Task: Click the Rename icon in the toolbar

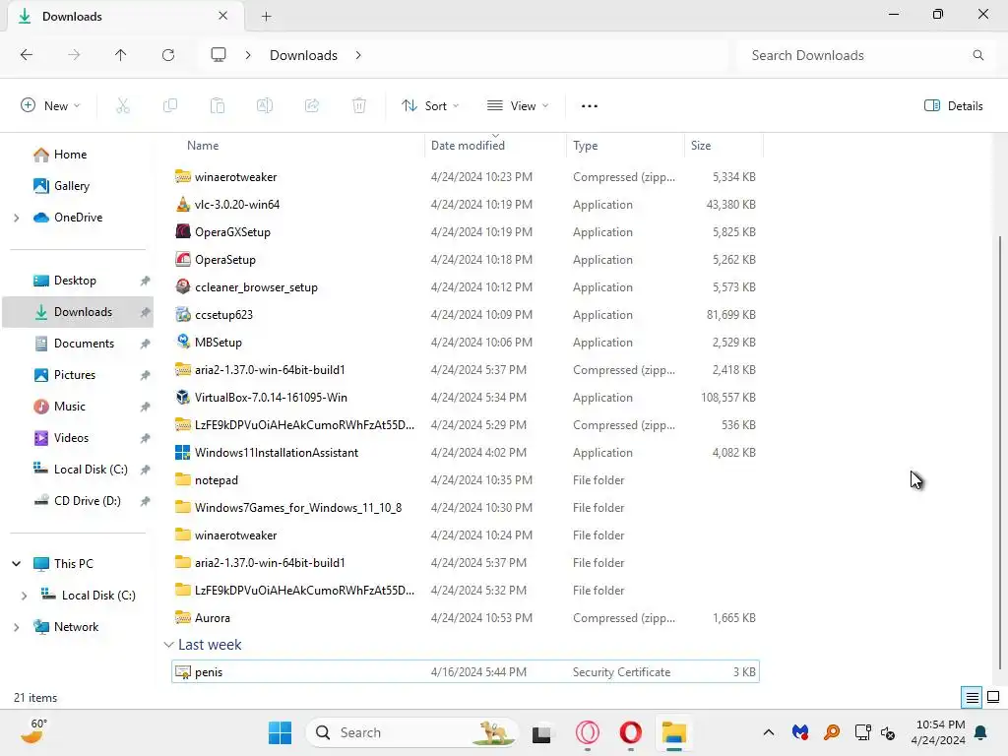Action: (265, 106)
